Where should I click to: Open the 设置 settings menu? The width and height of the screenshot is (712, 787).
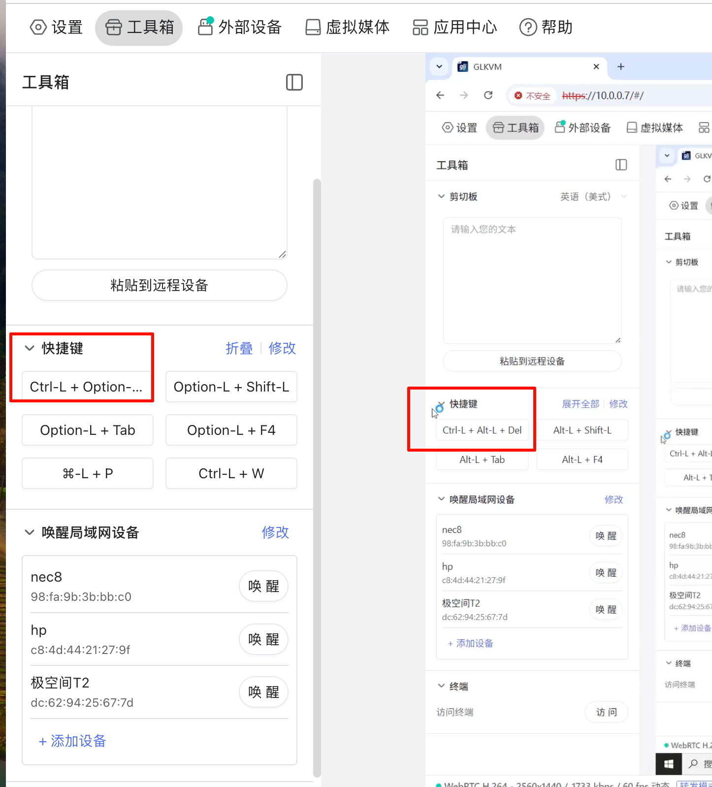56,28
